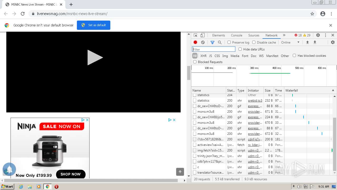Sort requests by the Name column header
Image resolution: width=337 pixels, height=190 pixels.
pyautogui.click(x=209, y=90)
